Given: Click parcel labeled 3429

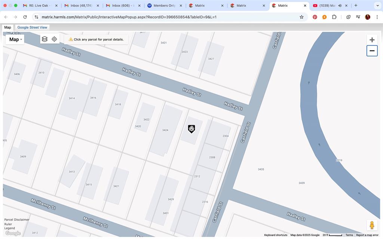Looking at the screenshot, I should coord(171,199).
